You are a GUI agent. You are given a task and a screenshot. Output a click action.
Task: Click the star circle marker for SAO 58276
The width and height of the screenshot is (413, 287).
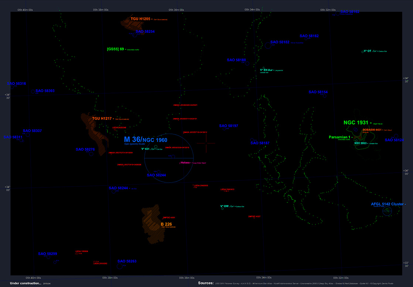tap(91, 153)
